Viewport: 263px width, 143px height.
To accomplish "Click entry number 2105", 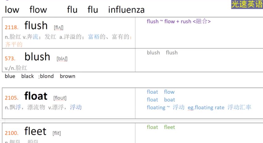I will click(11, 98).
